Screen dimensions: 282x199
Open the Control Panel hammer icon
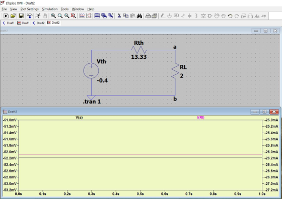point(30,16)
